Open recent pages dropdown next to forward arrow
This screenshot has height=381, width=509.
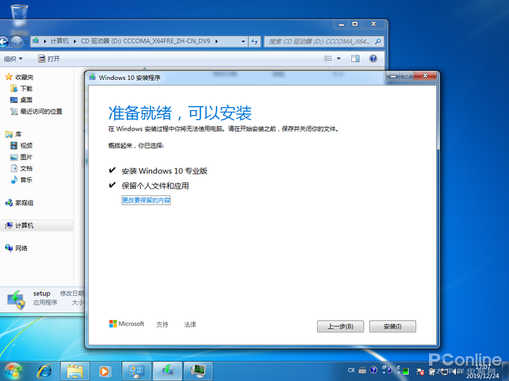point(27,42)
